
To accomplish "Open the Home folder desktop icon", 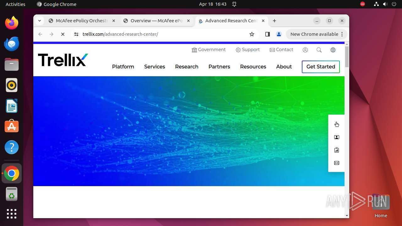I will [x=381, y=206].
